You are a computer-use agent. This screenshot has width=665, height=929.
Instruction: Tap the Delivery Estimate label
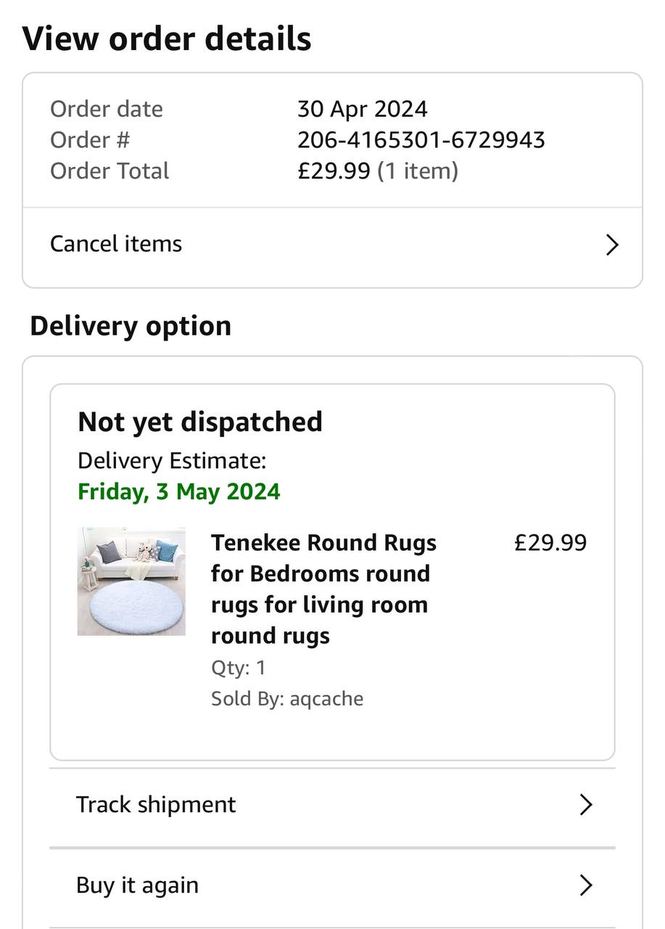point(172,460)
